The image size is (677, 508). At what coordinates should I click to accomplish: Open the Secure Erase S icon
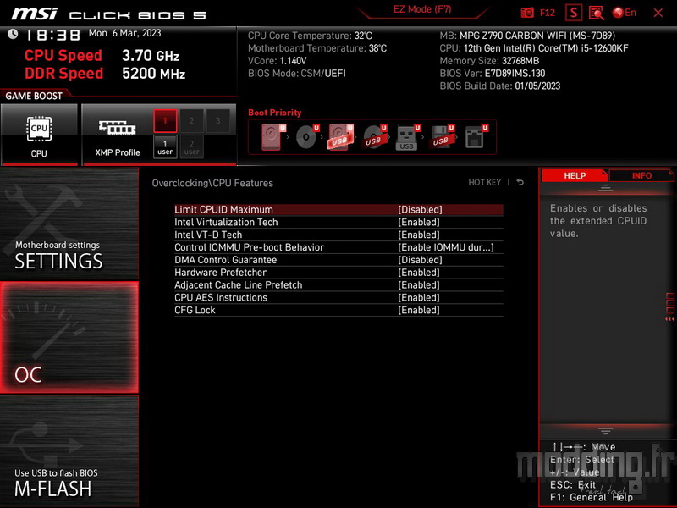click(574, 13)
